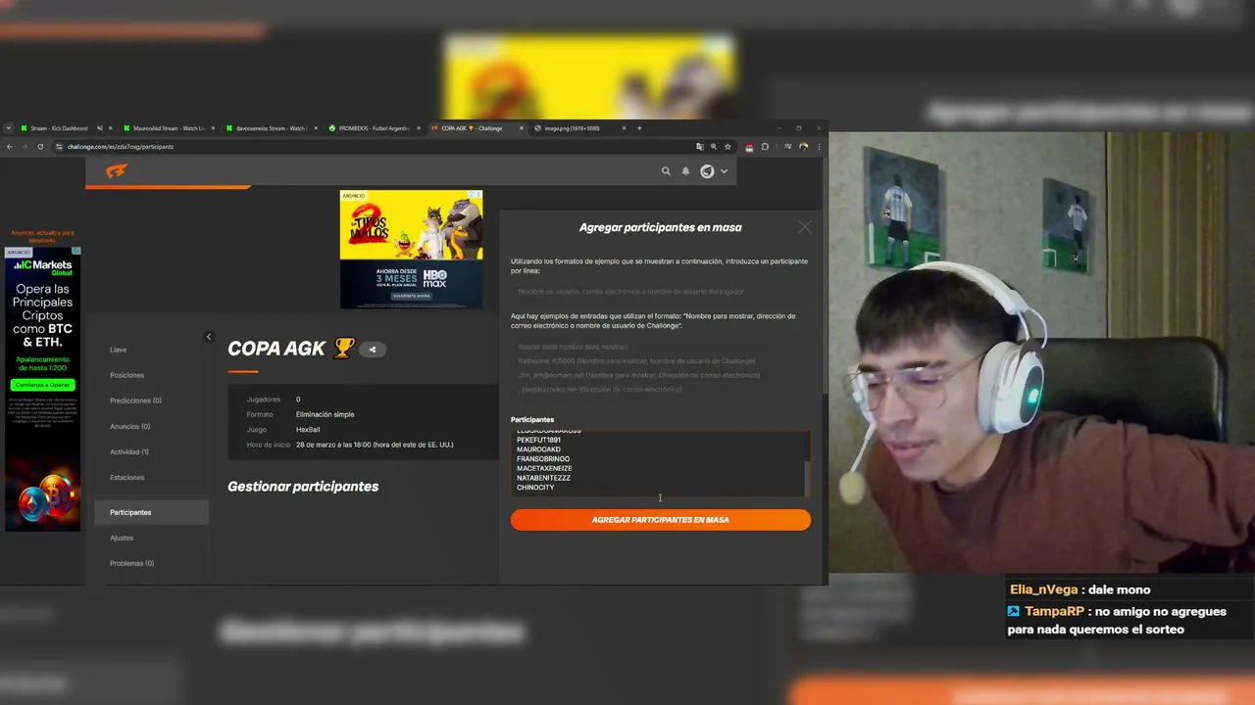Click AGREGAR PARTICIPANTES EN MASA button

click(x=661, y=520)
